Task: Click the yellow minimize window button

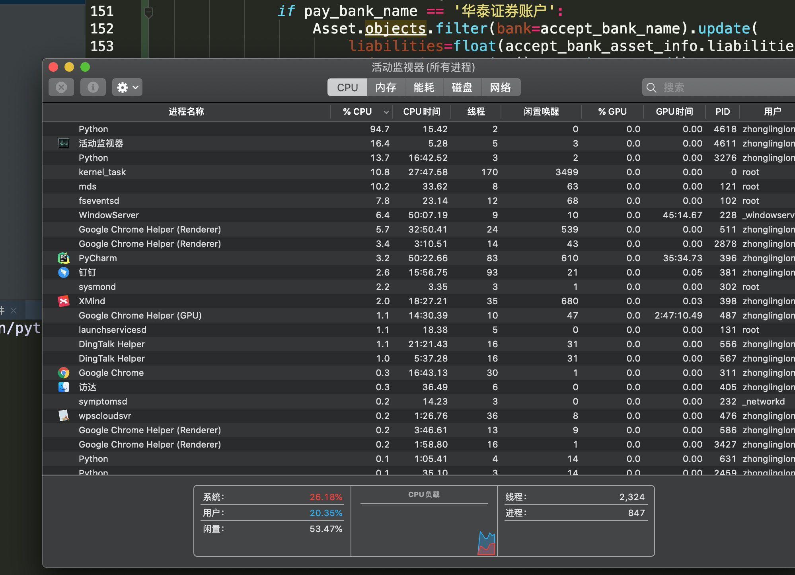Action: (x=69, y=67)
